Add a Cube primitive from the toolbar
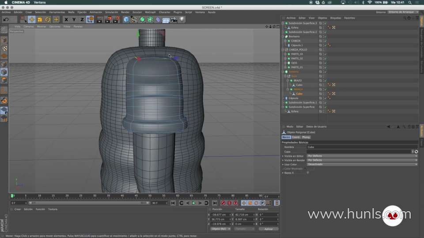This screenshot has height=238, width=424. tap(126, 19)
